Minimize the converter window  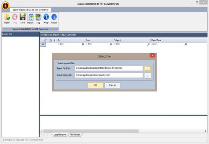click(192, 3)
